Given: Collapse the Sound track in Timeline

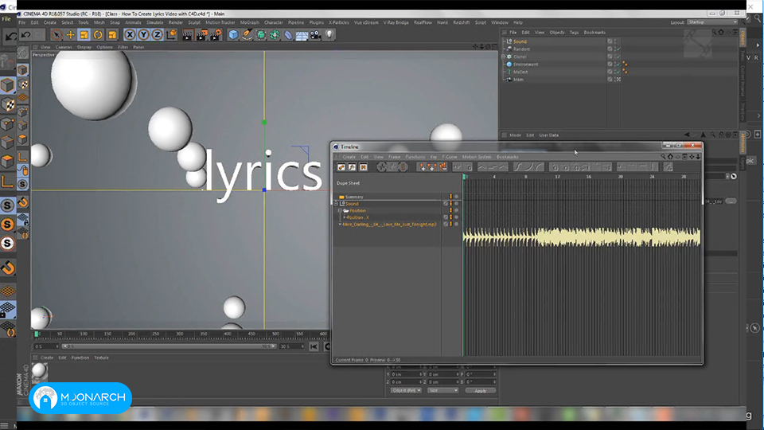Looking at the screenshot, I should tap(336, 203).
